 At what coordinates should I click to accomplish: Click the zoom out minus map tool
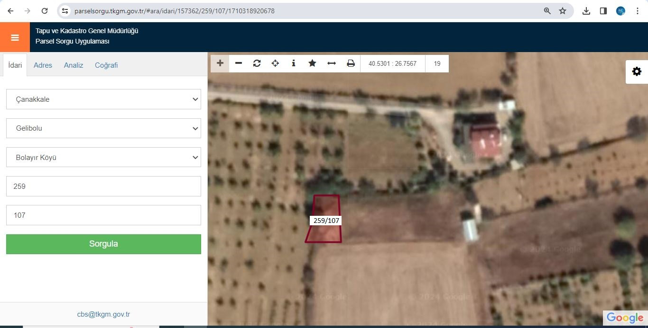tap(239, 63)
